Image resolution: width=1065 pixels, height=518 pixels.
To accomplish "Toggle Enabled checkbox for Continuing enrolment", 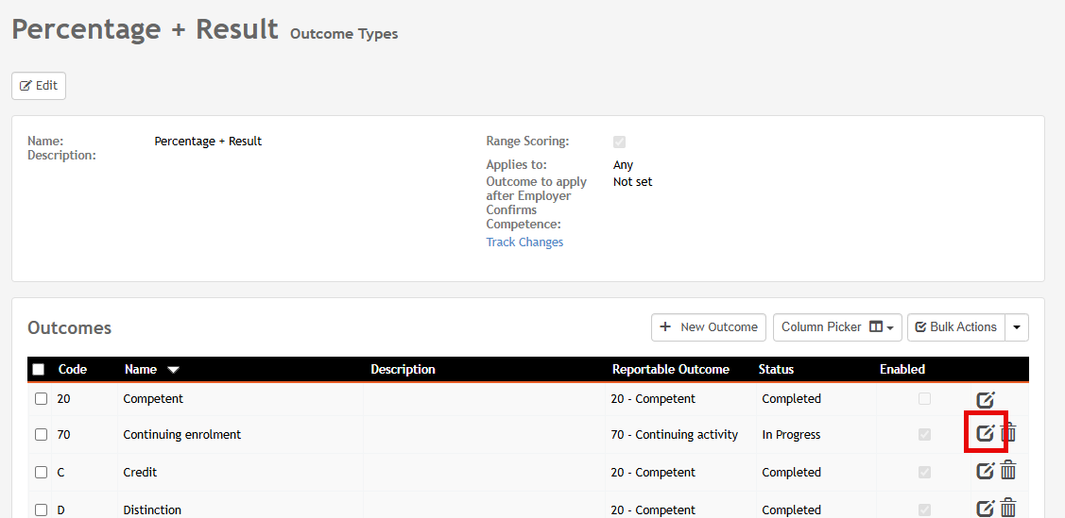I will click(x=924, y=435).
